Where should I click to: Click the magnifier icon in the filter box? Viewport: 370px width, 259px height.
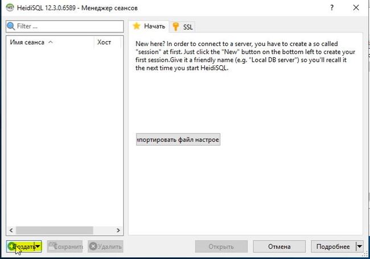pyautogui.click(x=11, y=26)
